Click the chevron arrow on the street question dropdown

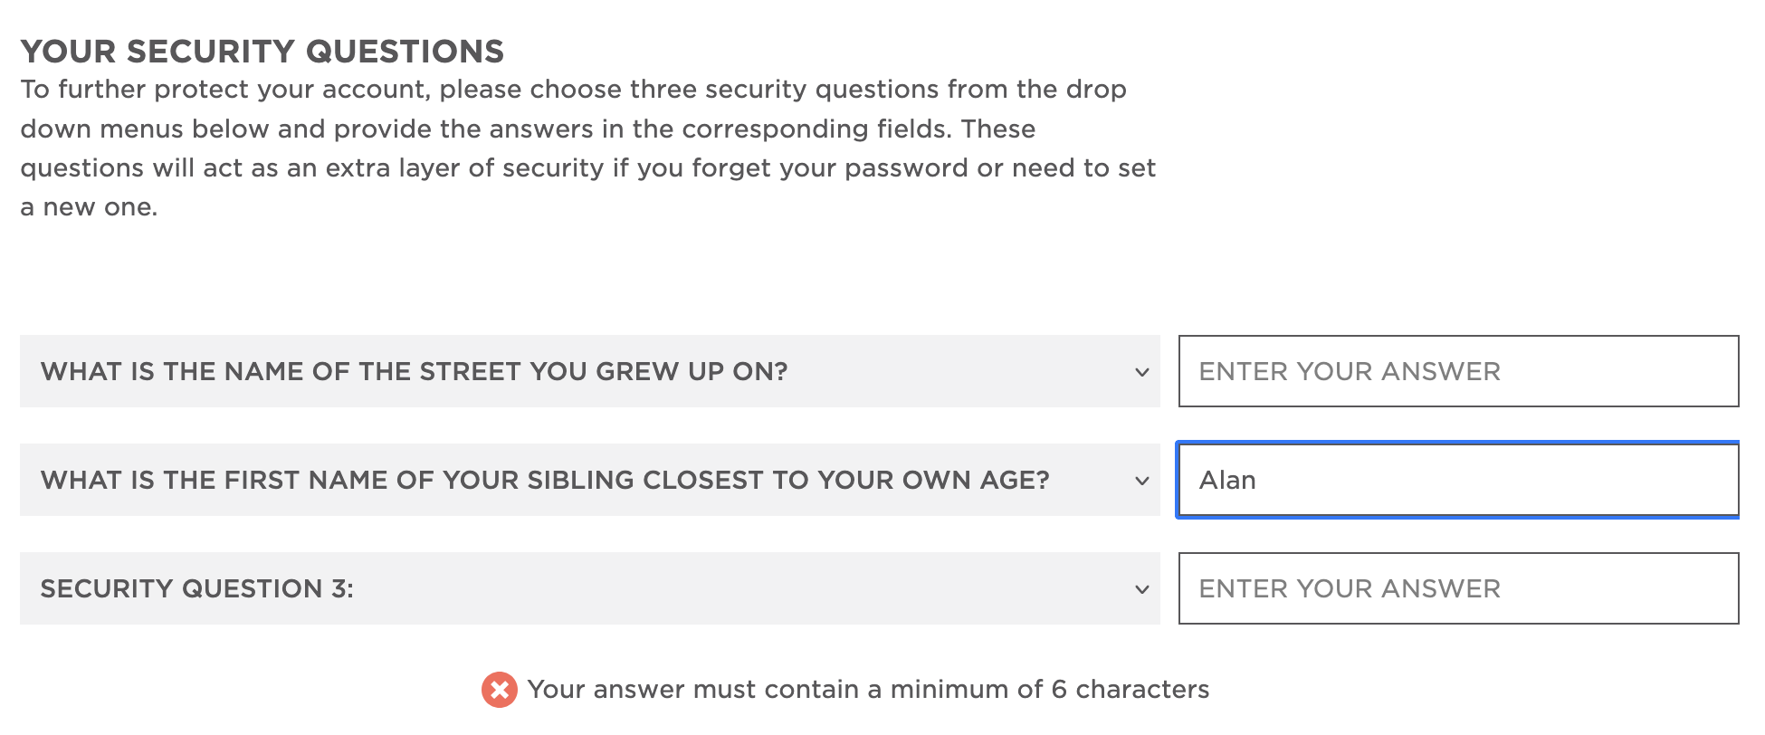coord(1141,372)
